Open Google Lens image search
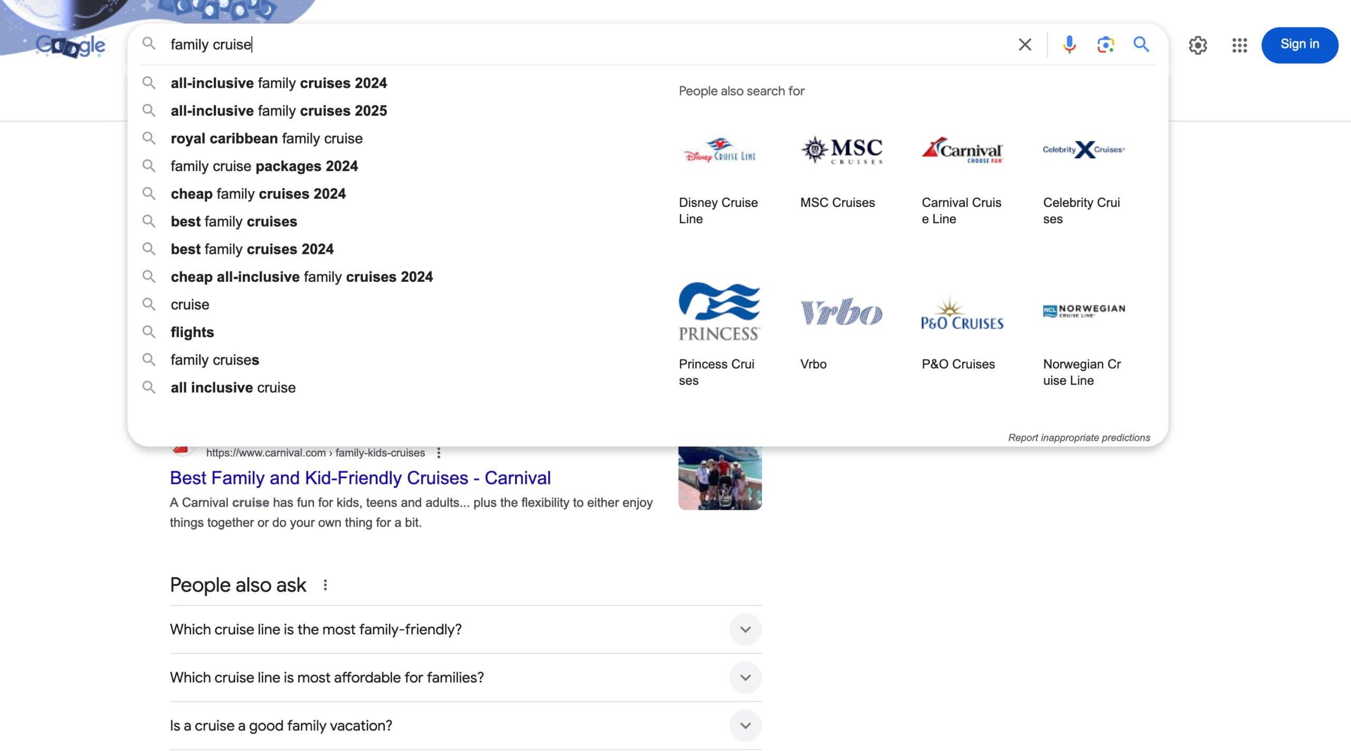Image resolution: width=1351 pixels, height=751 pixels. (x=1105, y=44)
